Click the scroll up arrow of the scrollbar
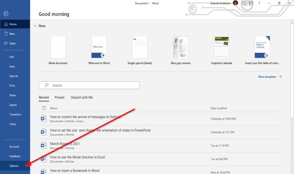The width and height of the screenshot is (294, 174). point(292,22)
